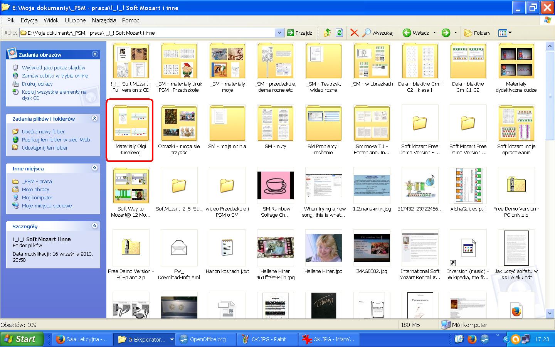The width and height of the screenshot is (555, 347).
Task: Click the Up one folder level icon
Action: click(327, 33)
